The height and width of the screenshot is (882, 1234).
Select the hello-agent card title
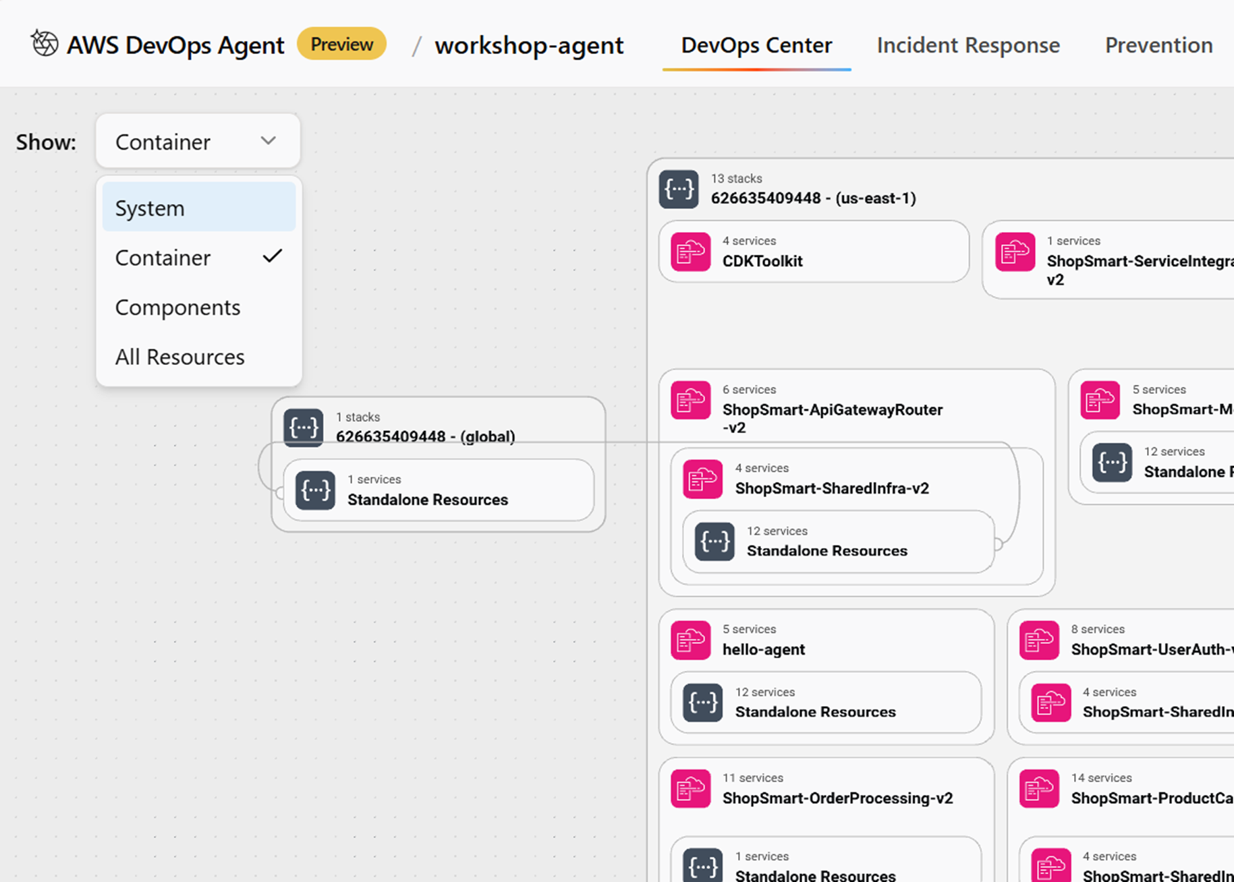click(764, 649)
